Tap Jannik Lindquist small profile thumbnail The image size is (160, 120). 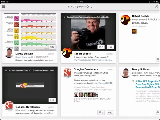click(134, 31)
